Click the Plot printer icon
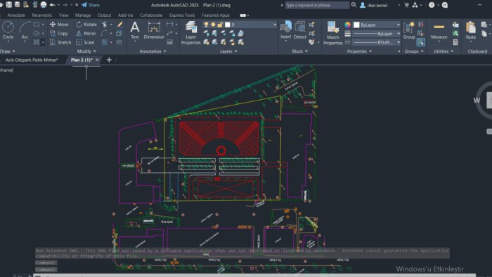The height and width of the screenshot is (277, 492). coord(44,5)
